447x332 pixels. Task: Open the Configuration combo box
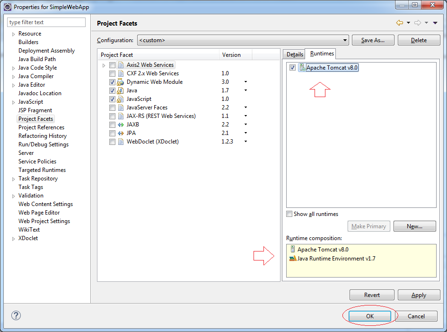(x=243, y=40)
